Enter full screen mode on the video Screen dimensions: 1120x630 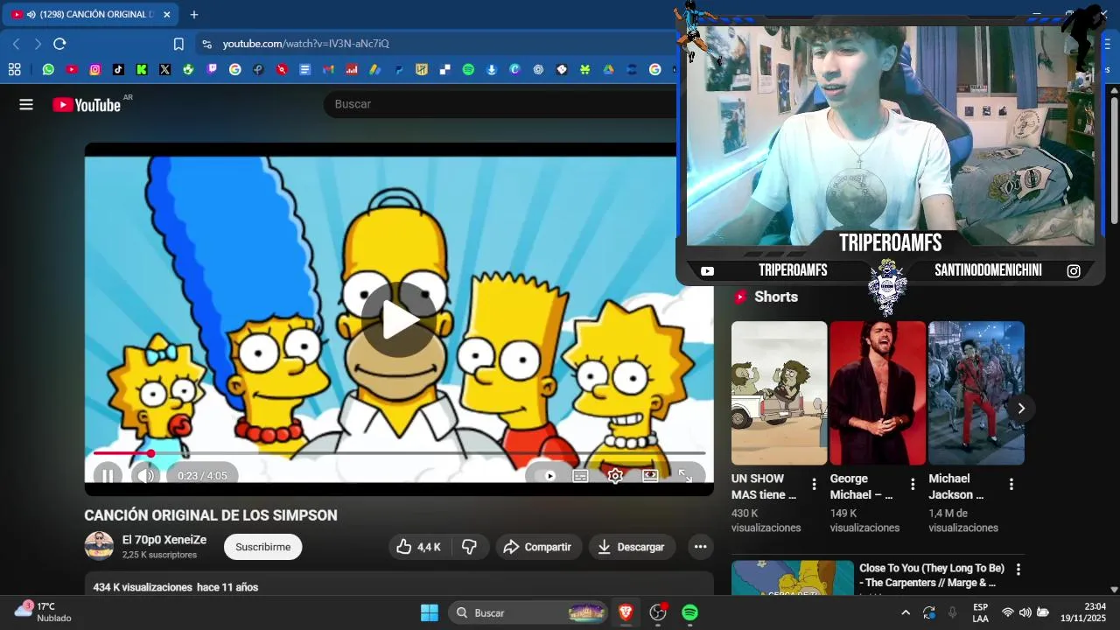point(685,476)
